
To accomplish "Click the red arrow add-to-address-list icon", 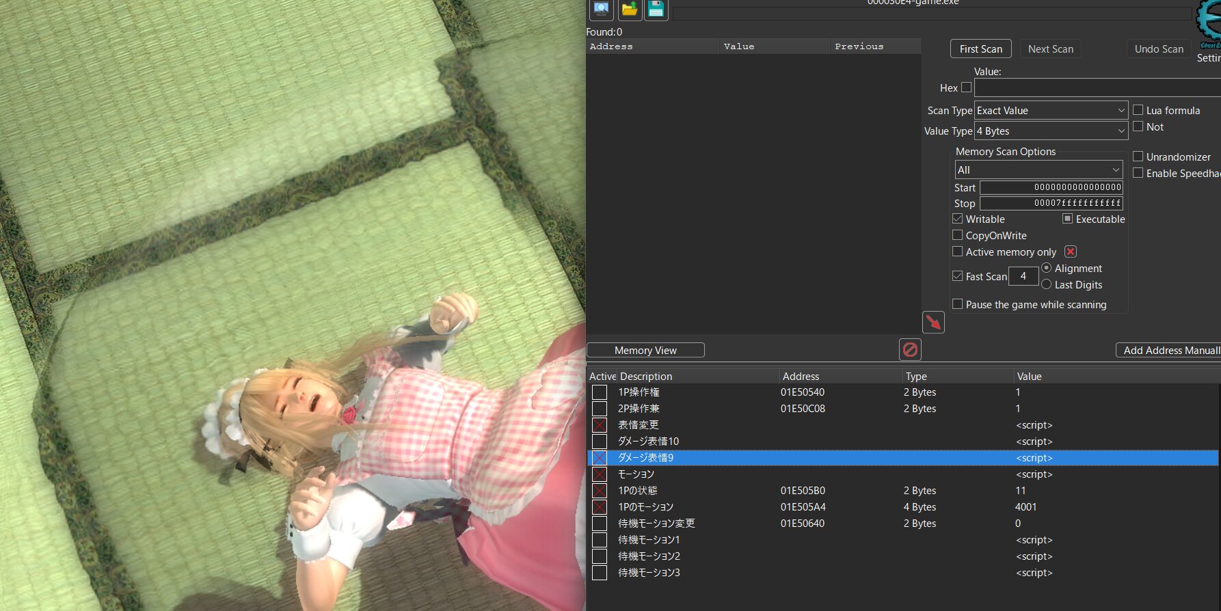I will point(933,322).
